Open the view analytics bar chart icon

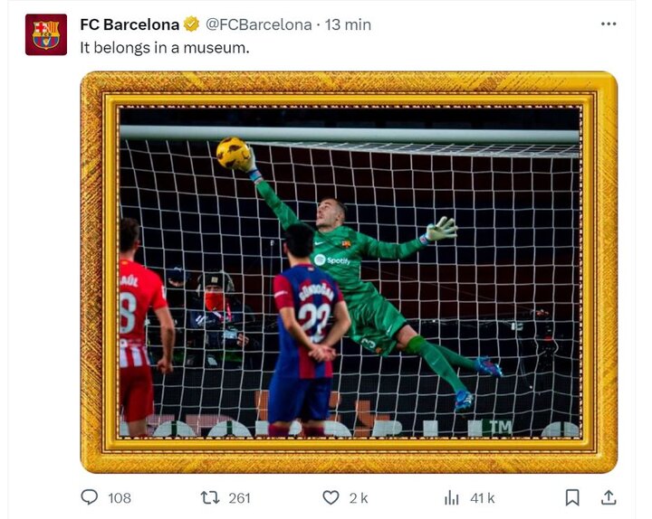452,497
